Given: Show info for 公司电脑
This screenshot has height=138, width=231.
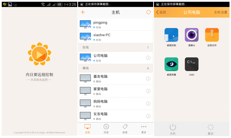Looking at the screenshot, I should [148, 58].
